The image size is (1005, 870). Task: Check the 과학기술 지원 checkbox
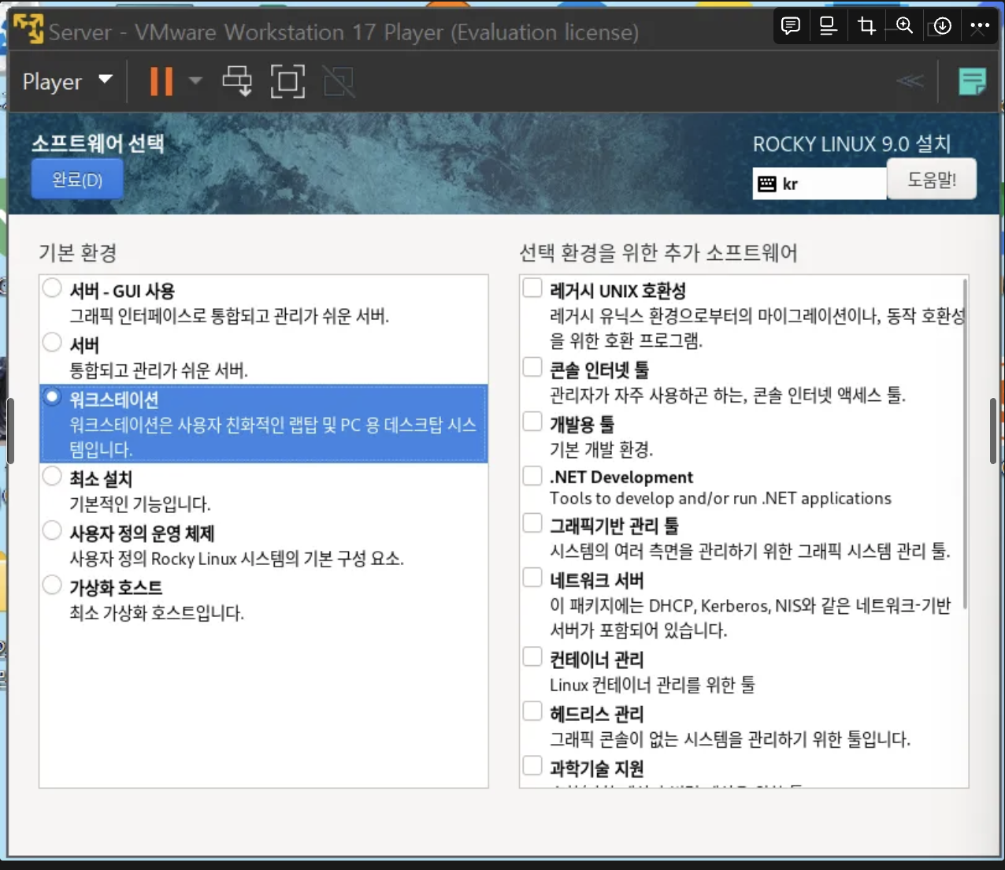click(x=532, y=766)
